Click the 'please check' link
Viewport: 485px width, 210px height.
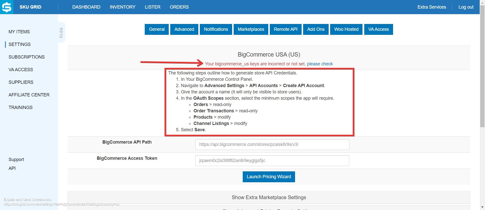320,64
